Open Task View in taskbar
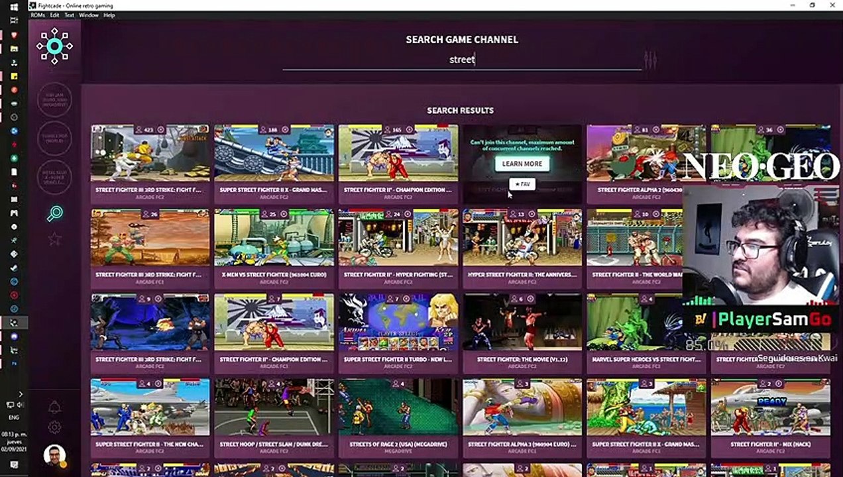Screen dimensions: 843x477 click(14, 21)
